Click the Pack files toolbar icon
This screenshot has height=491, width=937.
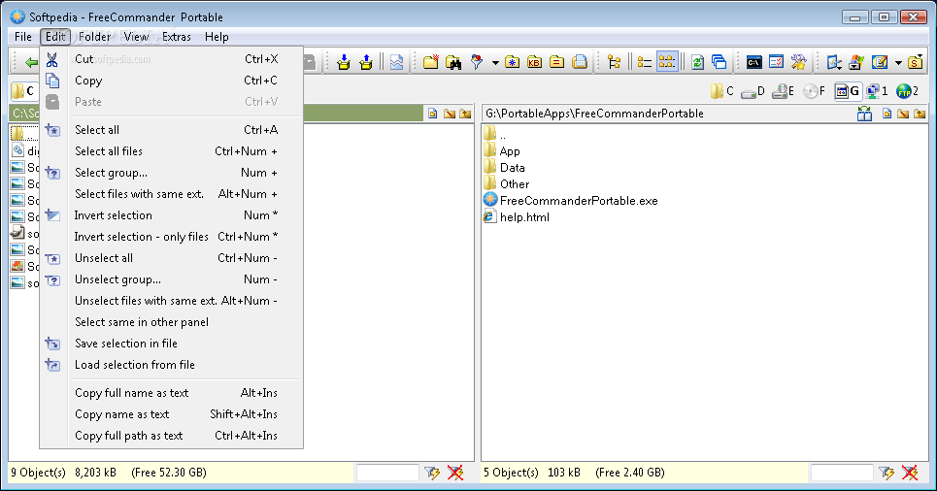pyautogui.click(x=344, y=61)
